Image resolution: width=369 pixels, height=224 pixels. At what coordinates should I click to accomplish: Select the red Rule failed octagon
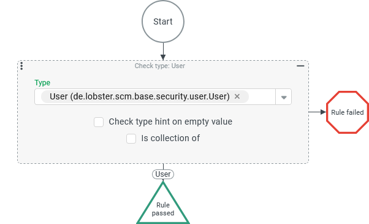coord(348,112)
